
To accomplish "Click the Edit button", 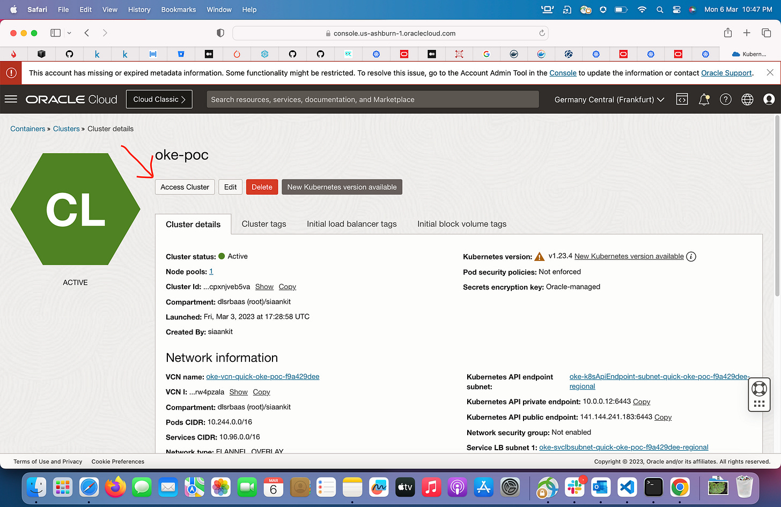I will 231,187.
